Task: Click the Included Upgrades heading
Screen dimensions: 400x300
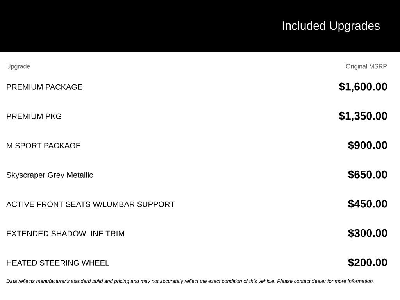Action: [x=330, y=26]
